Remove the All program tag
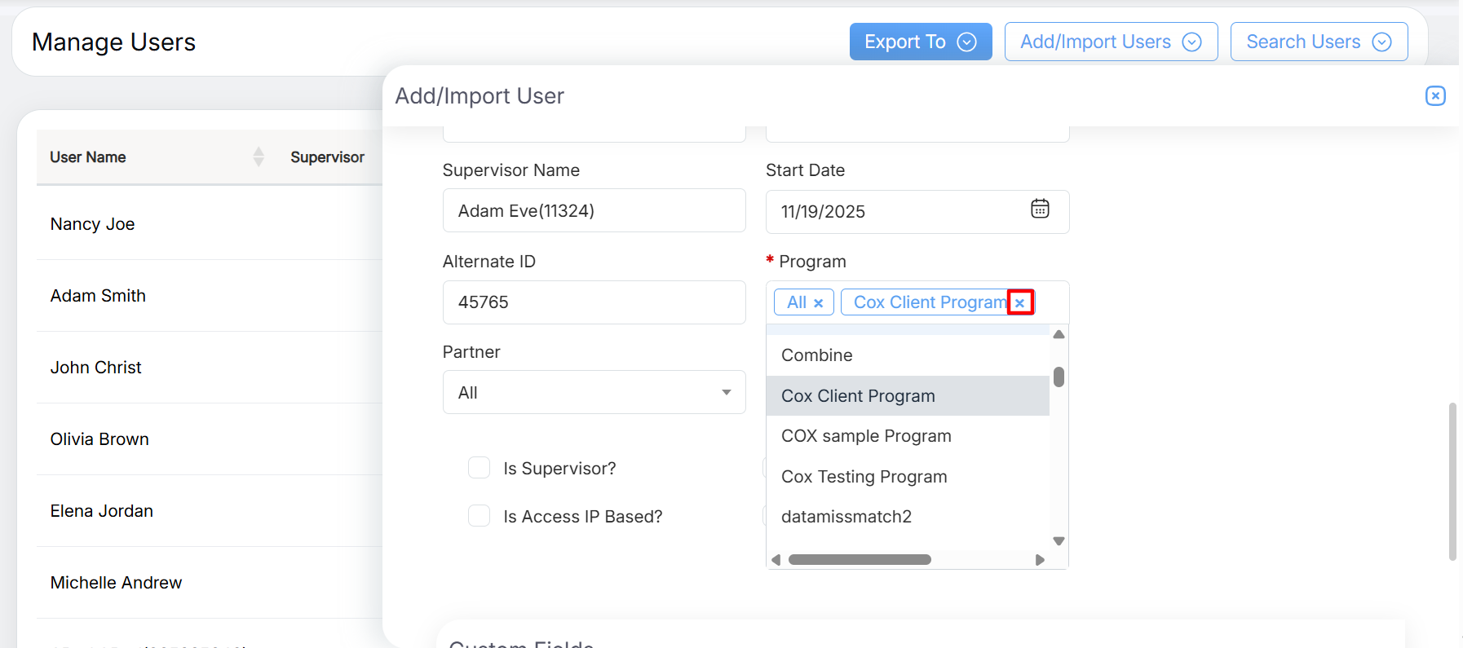Viewport: 1463px width, 648px height. coord(818,303)
